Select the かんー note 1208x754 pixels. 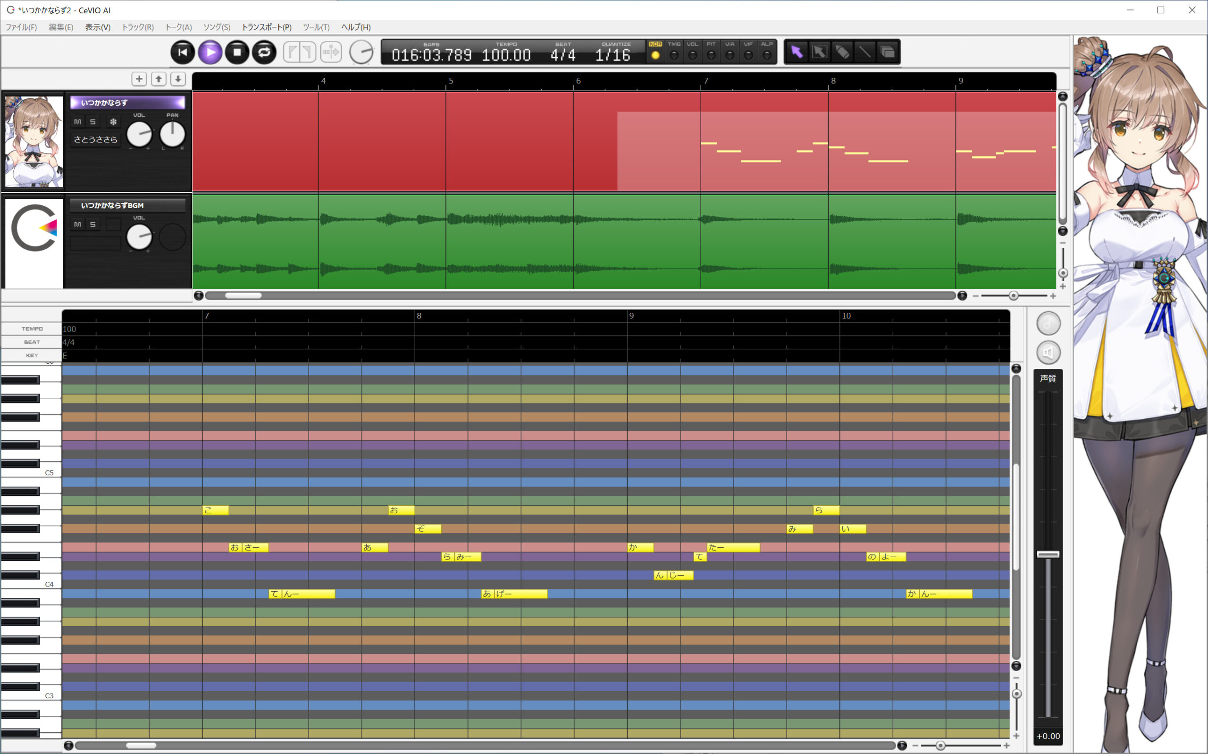[939, 594]
